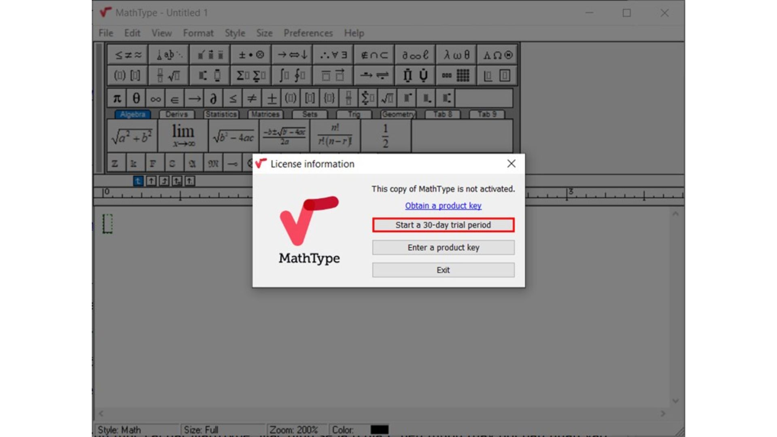
Task: Insert the element-of symbol from small bar
Action: coord(175,98)
